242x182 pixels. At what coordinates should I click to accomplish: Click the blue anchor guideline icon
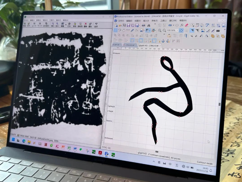163,41
